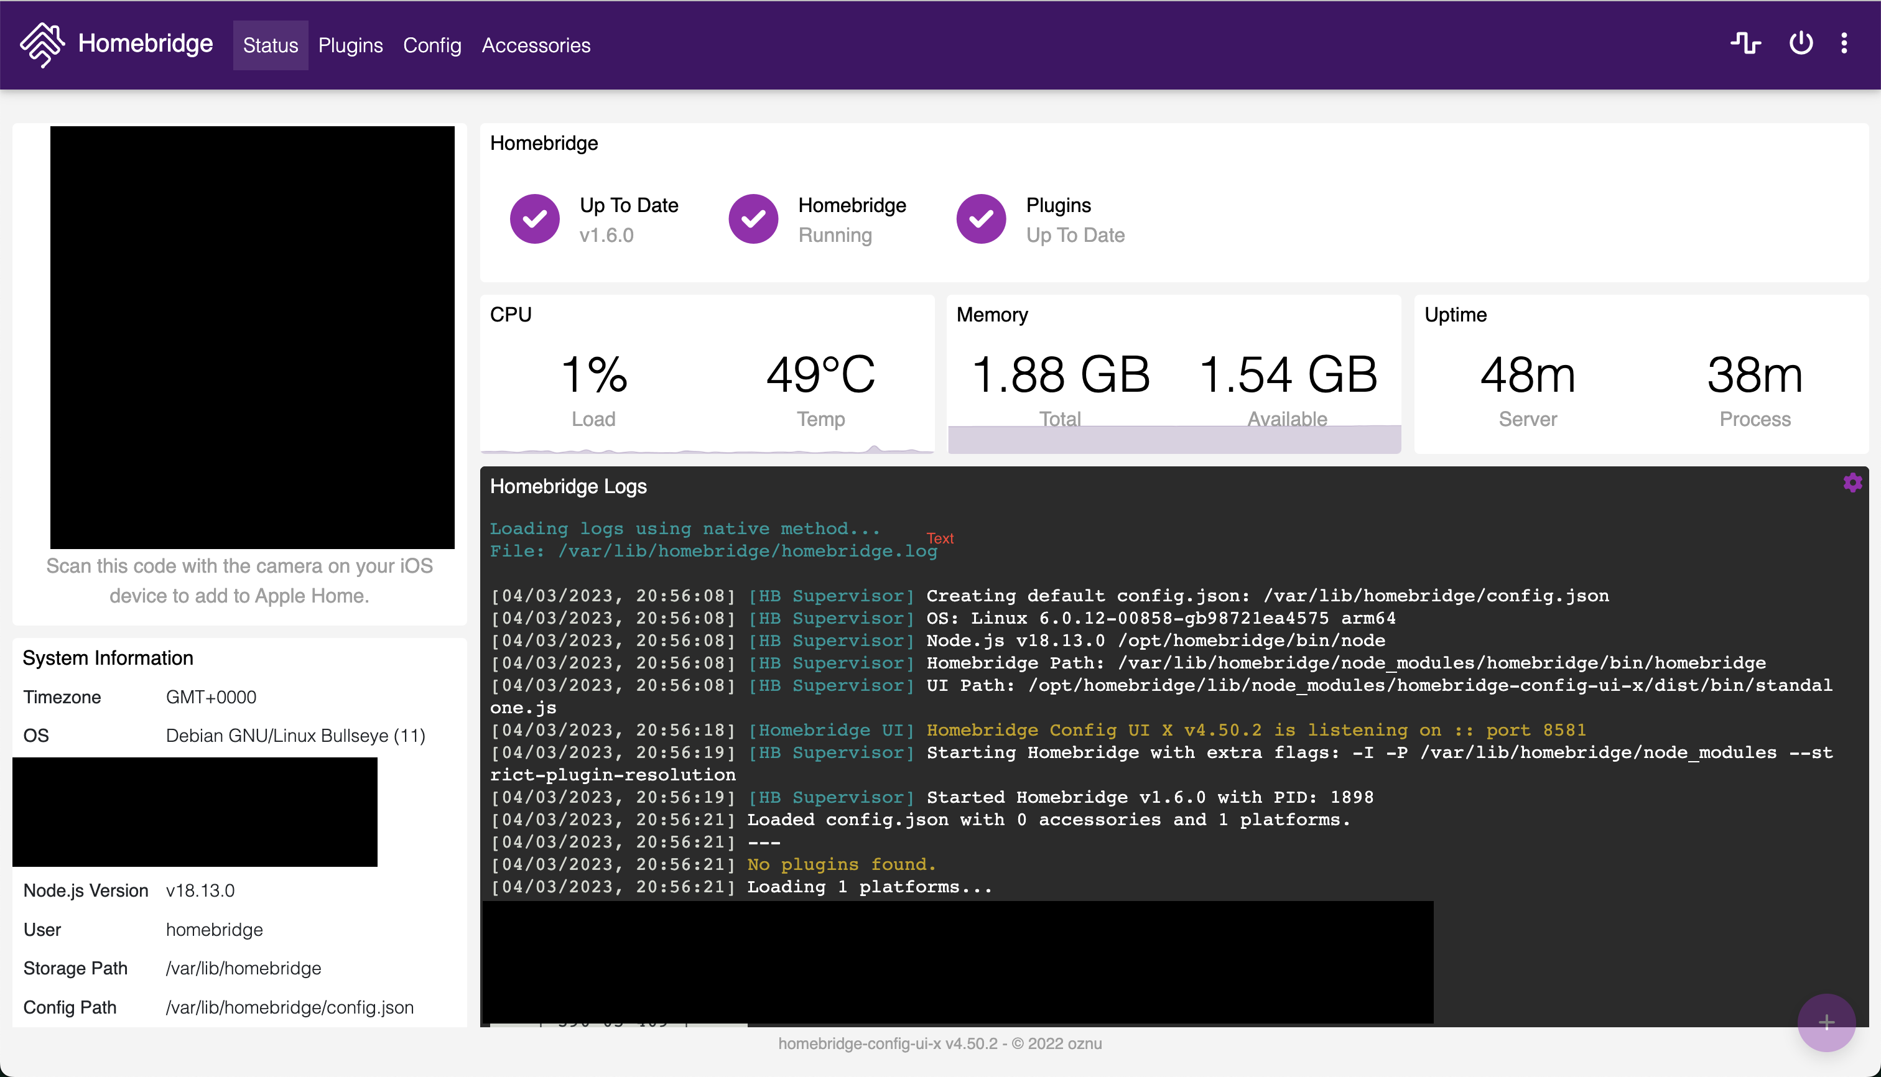Open the Status tab
The image size is (1881, 1077).
click(270, 45)
